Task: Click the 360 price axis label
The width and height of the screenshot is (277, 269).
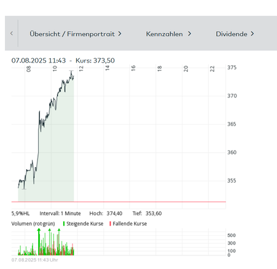Action: click(232, 153)
